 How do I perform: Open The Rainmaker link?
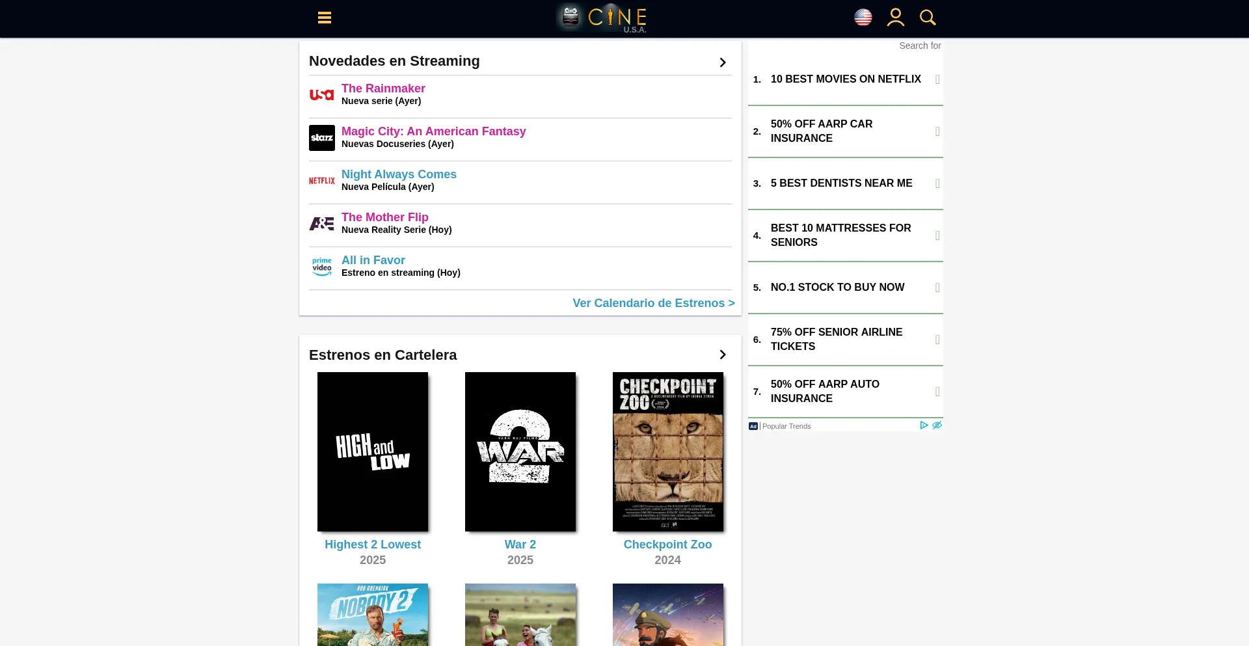pos(383,88)
